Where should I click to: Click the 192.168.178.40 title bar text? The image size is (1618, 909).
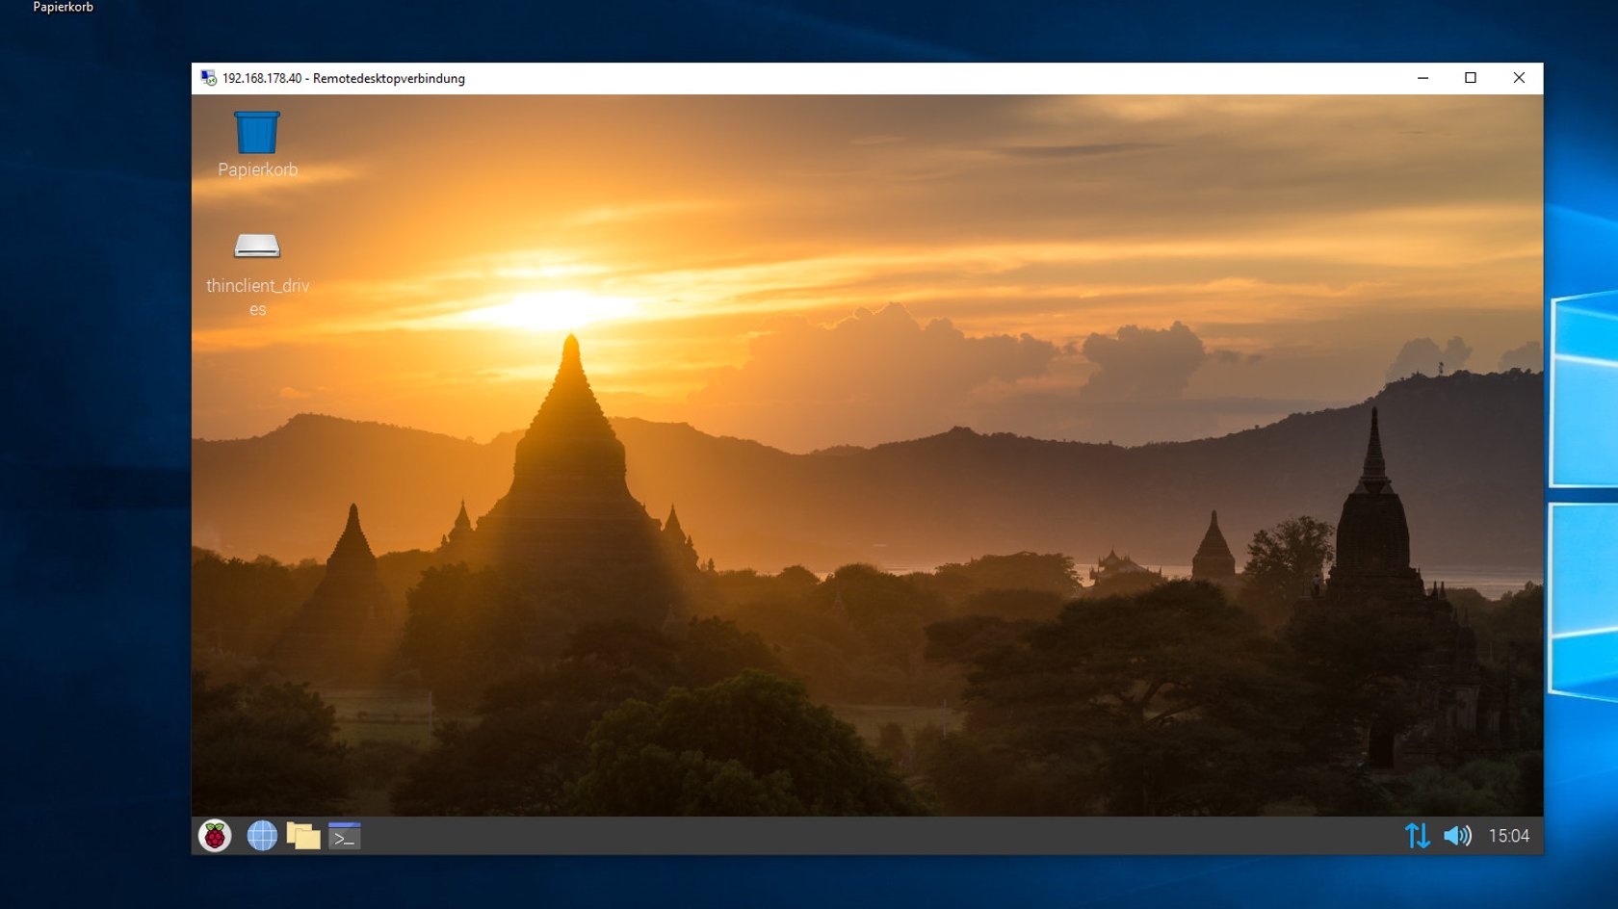tap(343, 78)
